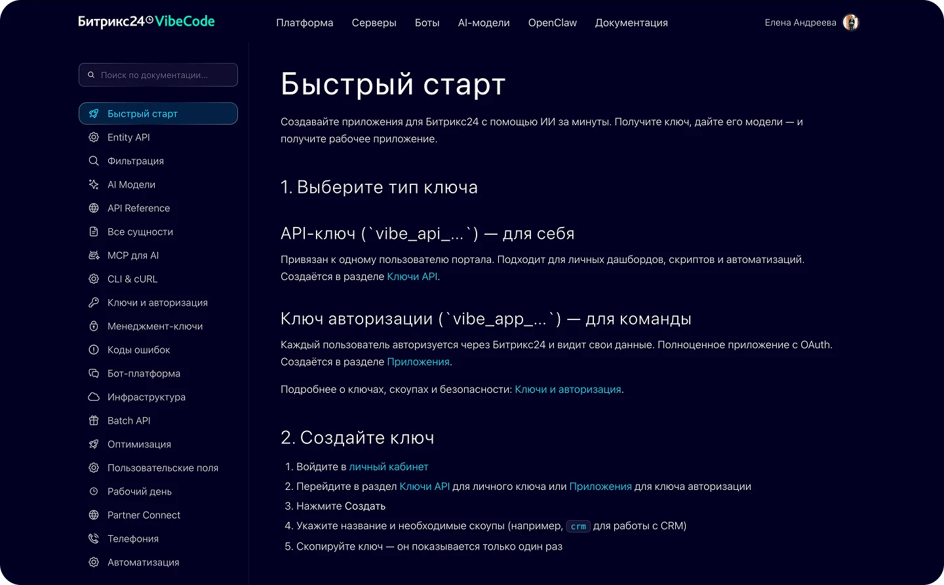
Task: Select the sparkles icon next to AI Модели
Action: tap(94, 184)
